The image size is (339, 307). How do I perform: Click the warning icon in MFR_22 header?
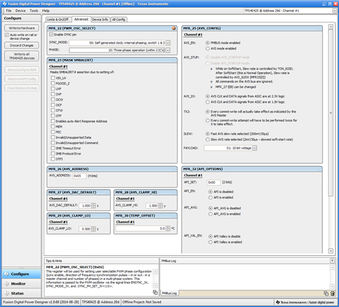[x=174, y=28]
